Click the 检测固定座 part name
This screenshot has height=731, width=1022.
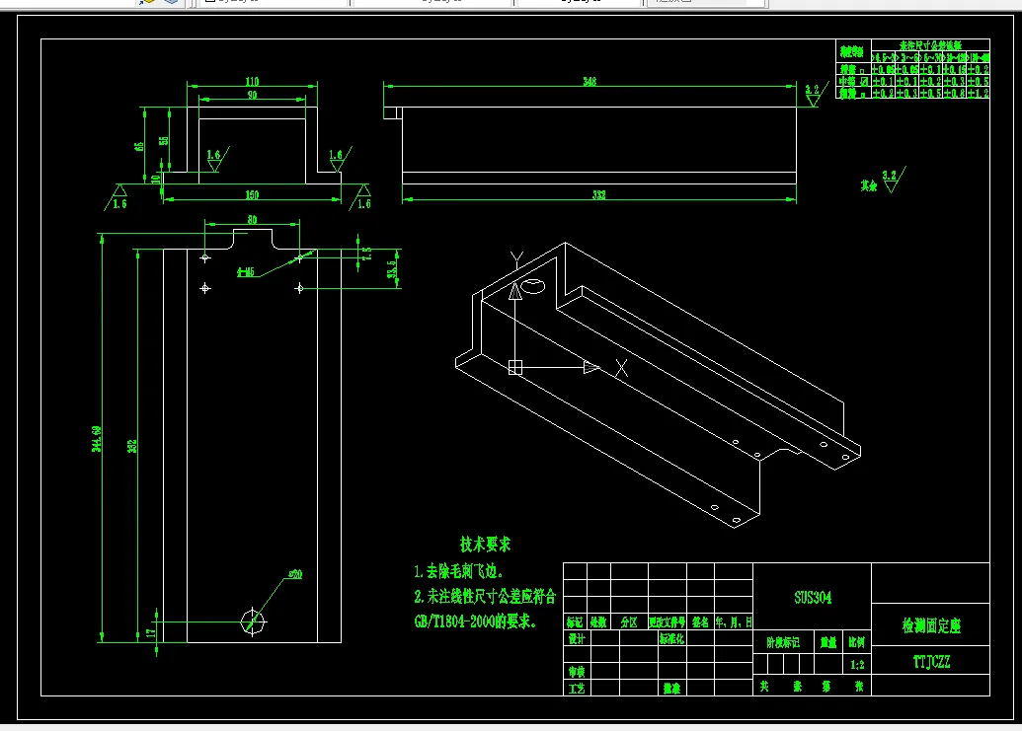[x=931, y=625]
